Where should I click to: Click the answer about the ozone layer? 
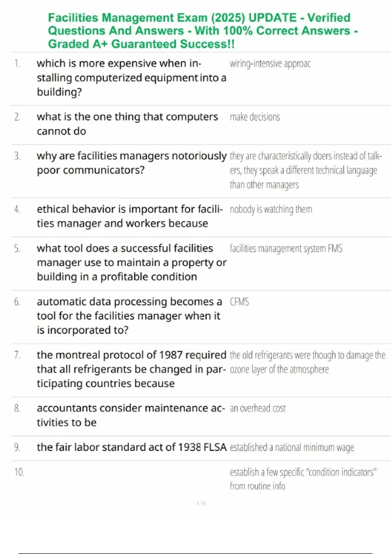coord(307,362)
